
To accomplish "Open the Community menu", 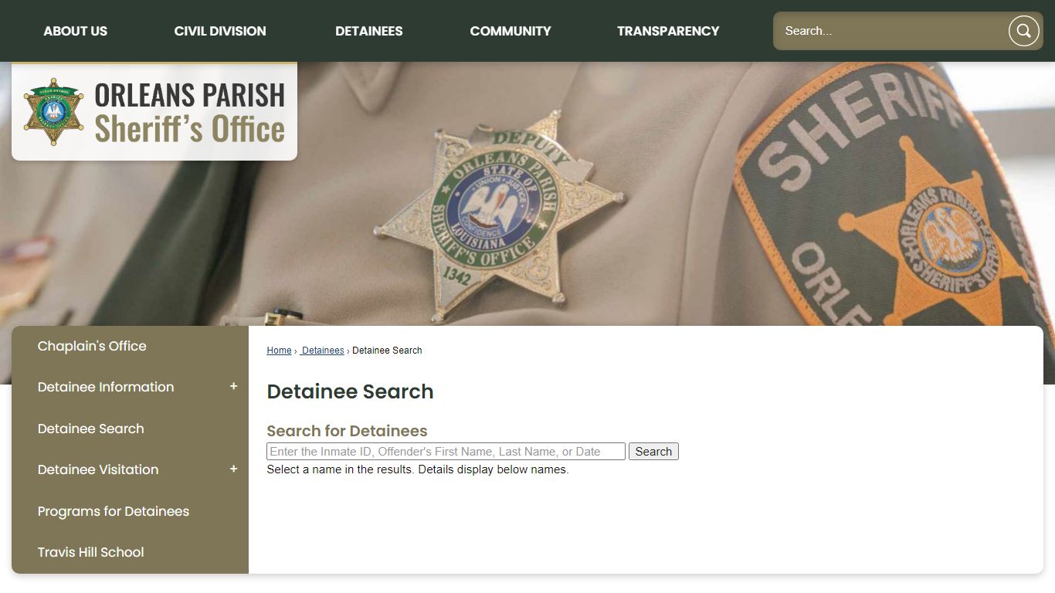I will click(511, 31).
